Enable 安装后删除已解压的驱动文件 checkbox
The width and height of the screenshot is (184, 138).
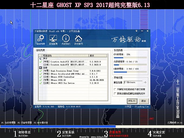115,94
